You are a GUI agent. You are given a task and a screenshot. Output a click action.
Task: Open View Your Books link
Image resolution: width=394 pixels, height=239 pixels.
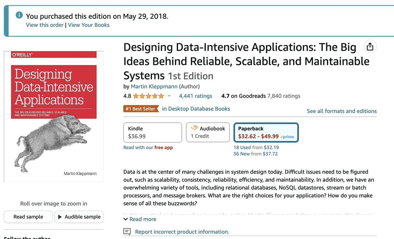[89, 25]
